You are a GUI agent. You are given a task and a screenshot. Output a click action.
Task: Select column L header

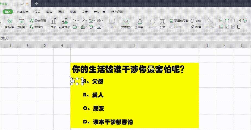[242, 45]
